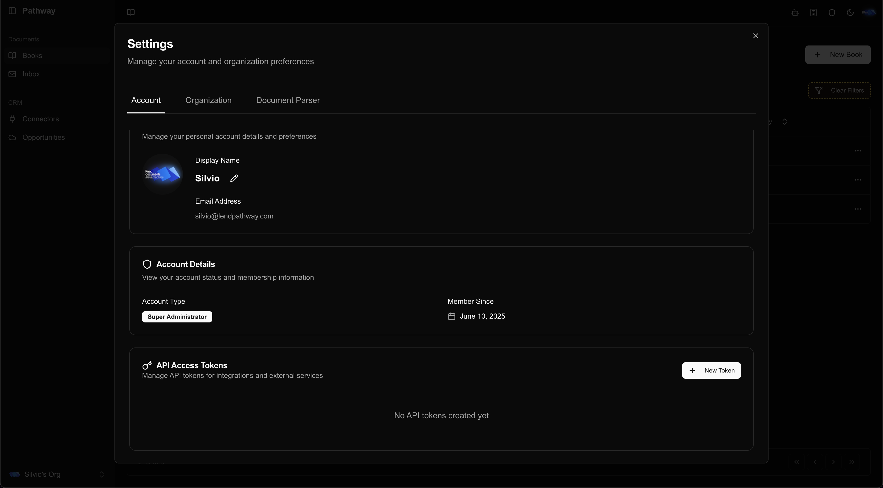Click the shield icon in top bar
Screen dimensions: 883x488
tap(832, 13)
